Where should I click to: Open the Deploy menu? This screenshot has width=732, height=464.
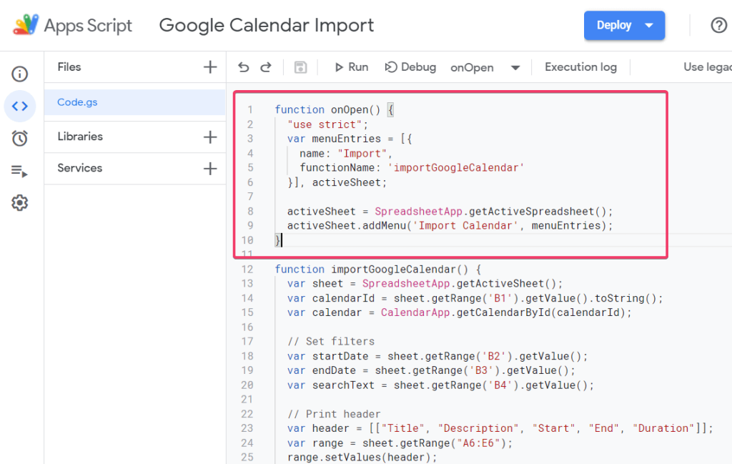tap(613, 25)
